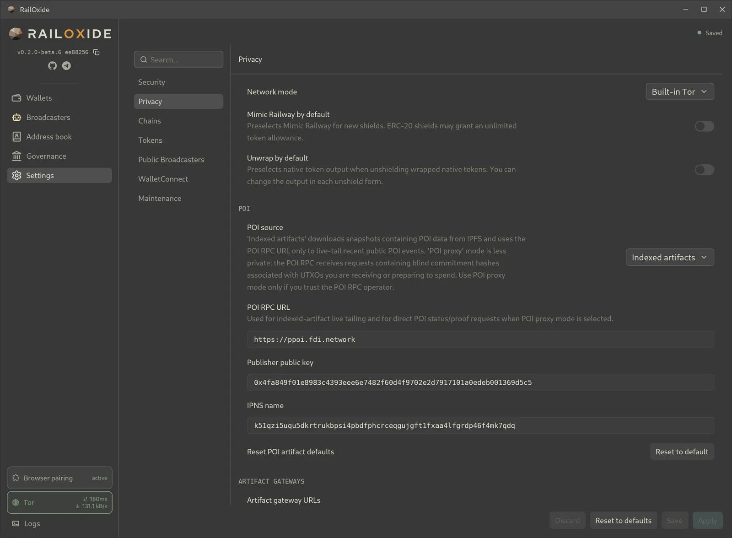
Task: Open the Maintenance settings section
Action: 178,198
